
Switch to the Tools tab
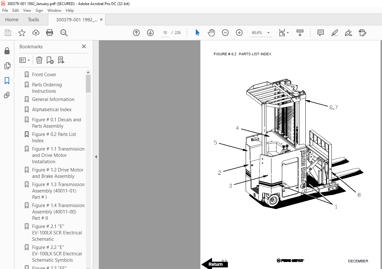pos(33,20)
